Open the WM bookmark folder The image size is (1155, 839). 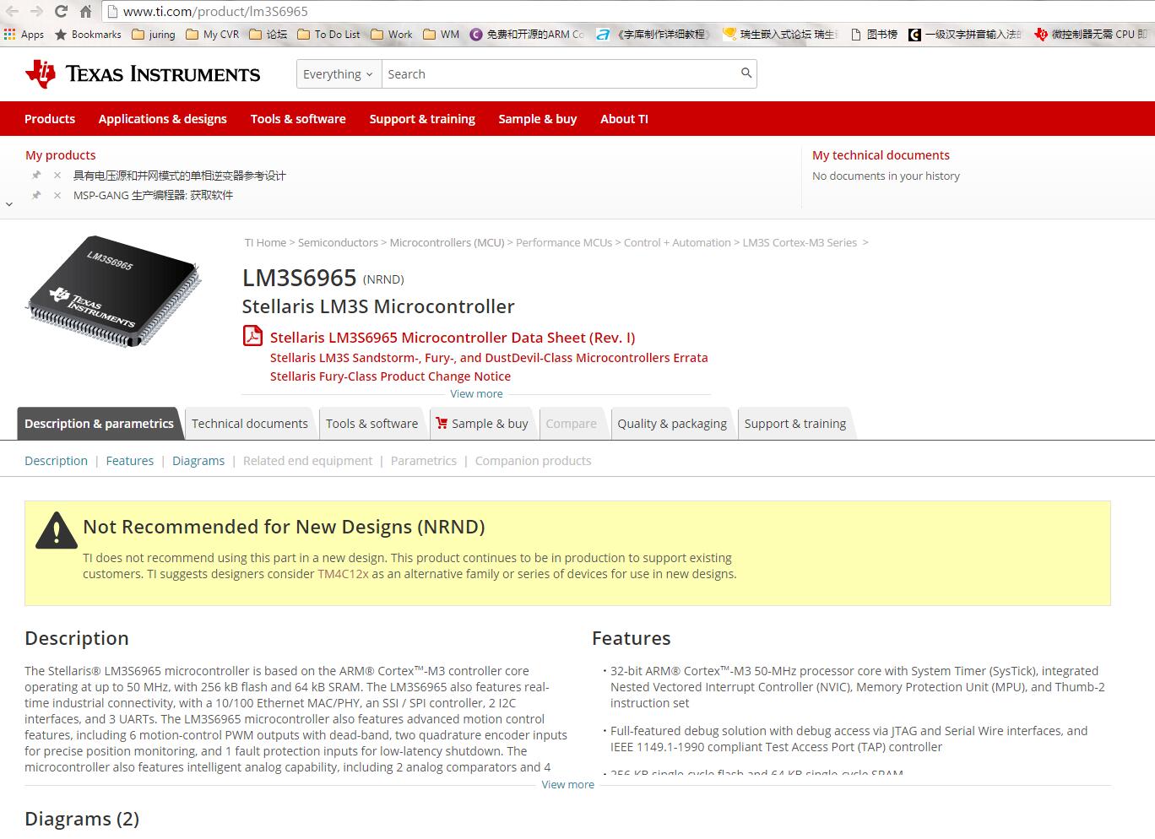(x=441, y=35)
